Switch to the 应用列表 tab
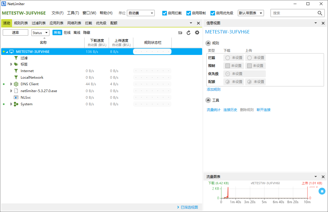 (56, 23)
